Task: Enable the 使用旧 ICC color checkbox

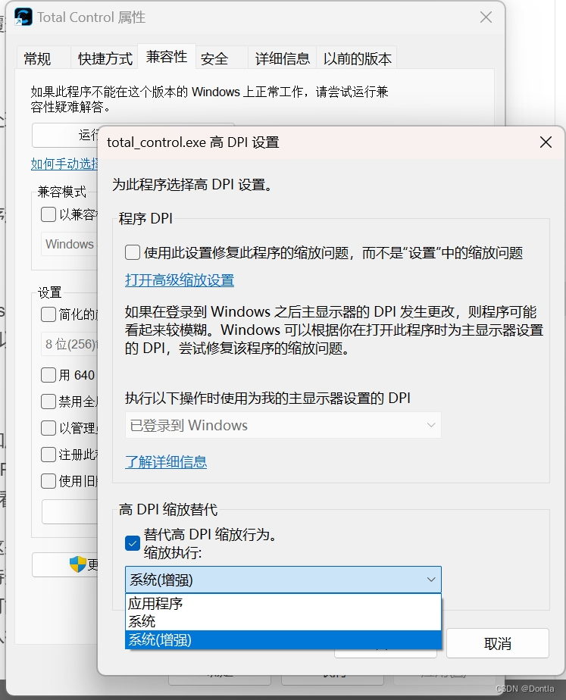Action: point(48,481)
